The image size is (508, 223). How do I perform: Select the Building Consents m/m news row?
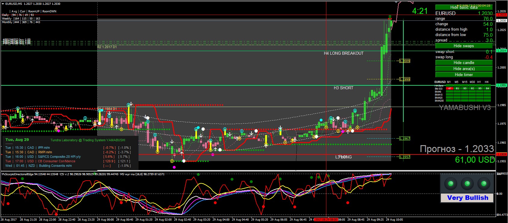tap(68, 166)
